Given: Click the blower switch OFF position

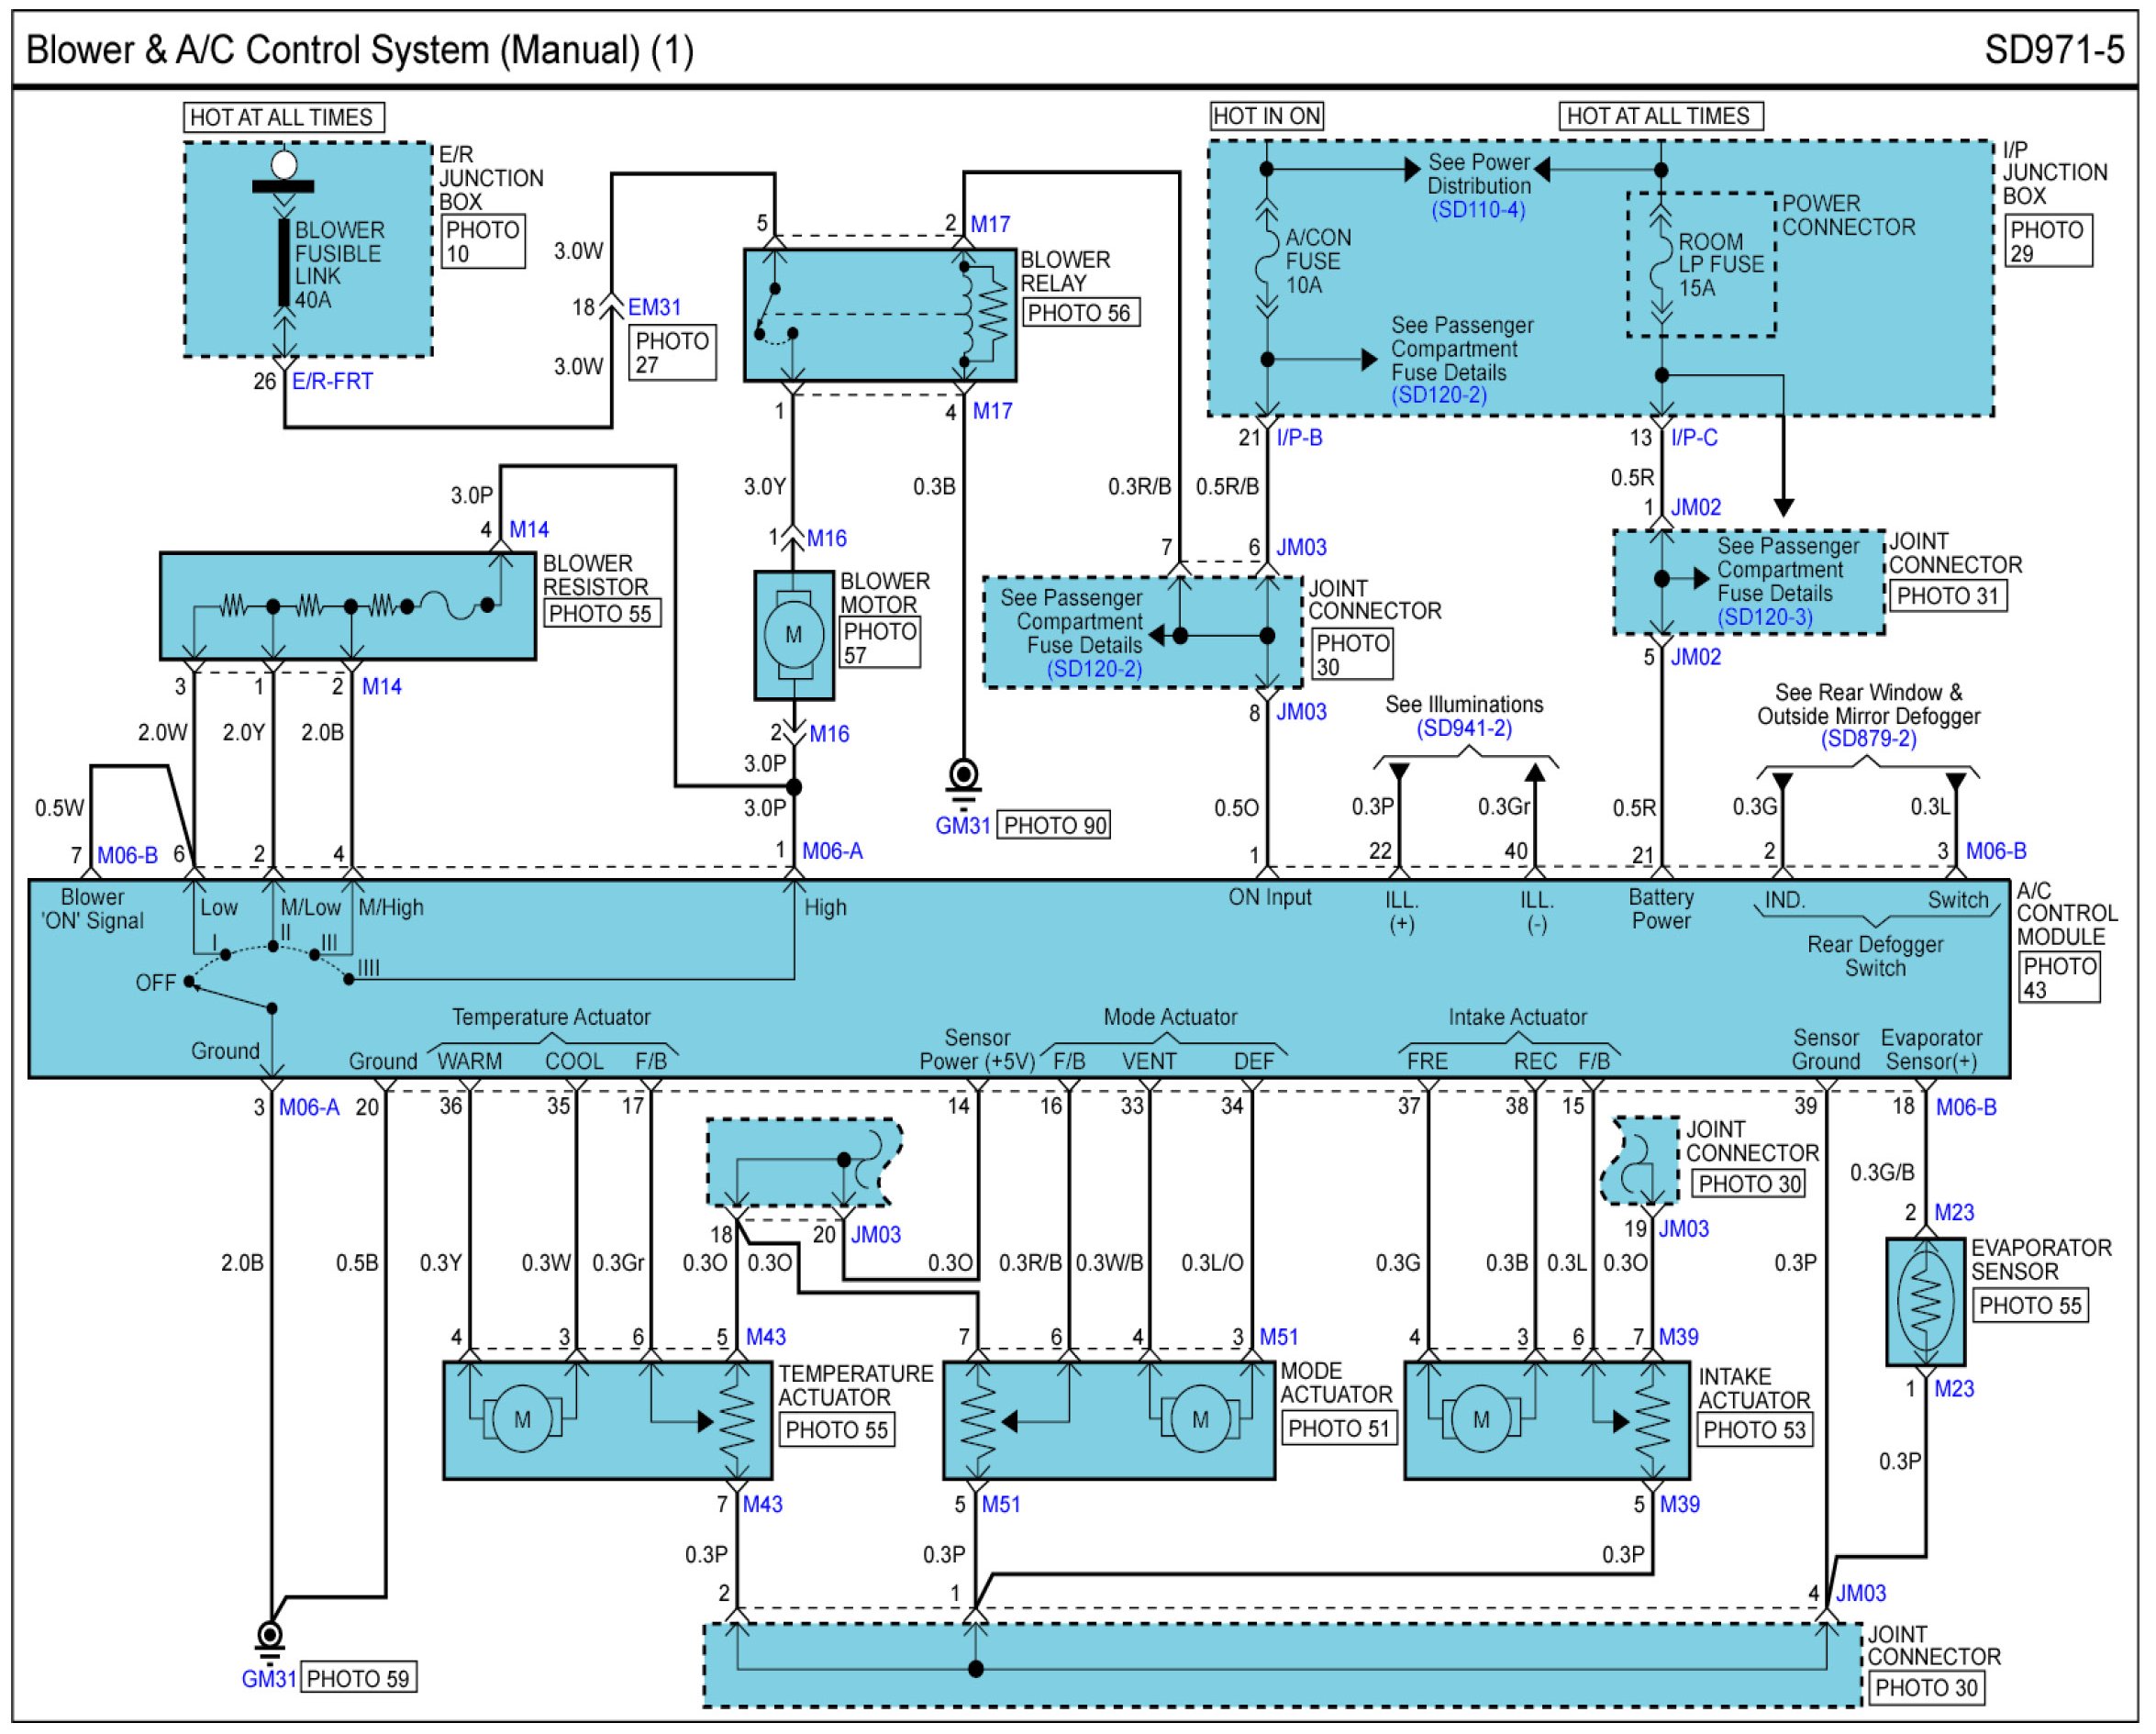Looking at the screenshot, I should [x=189, y=981].
